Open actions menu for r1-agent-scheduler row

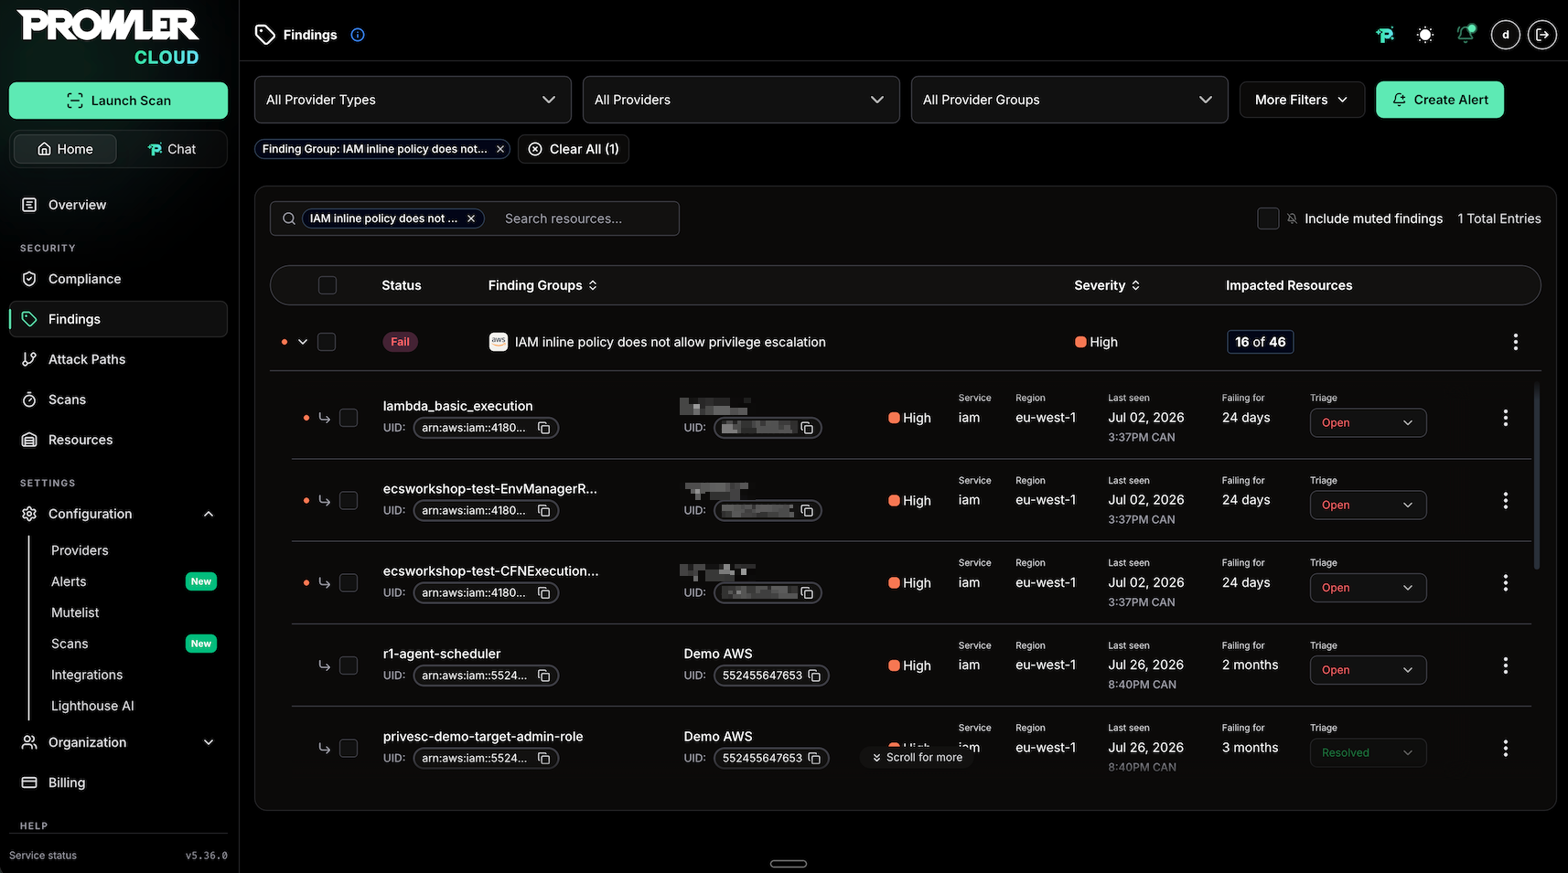click(1506, 665)
